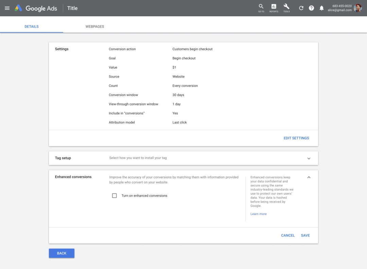Click the refresh icon
The image size is (367, 269).
[301, 8]
